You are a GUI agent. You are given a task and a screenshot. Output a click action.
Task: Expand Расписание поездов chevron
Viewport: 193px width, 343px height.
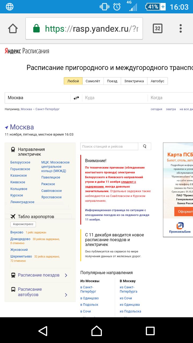coord(66,275)
